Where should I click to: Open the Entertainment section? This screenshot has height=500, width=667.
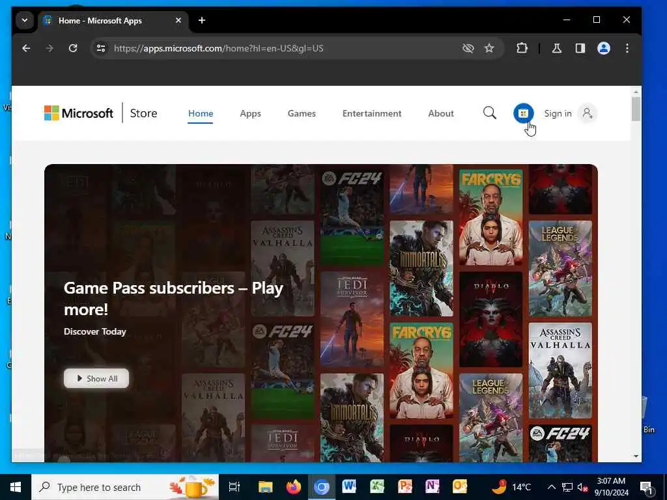[x=372, y=113]
